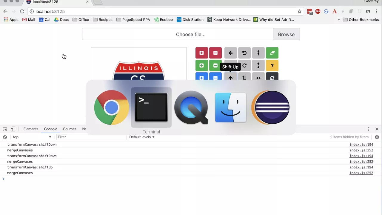Switch to the Console tab
This screenshot has height=215, width=382.
(x=50, y=129)
